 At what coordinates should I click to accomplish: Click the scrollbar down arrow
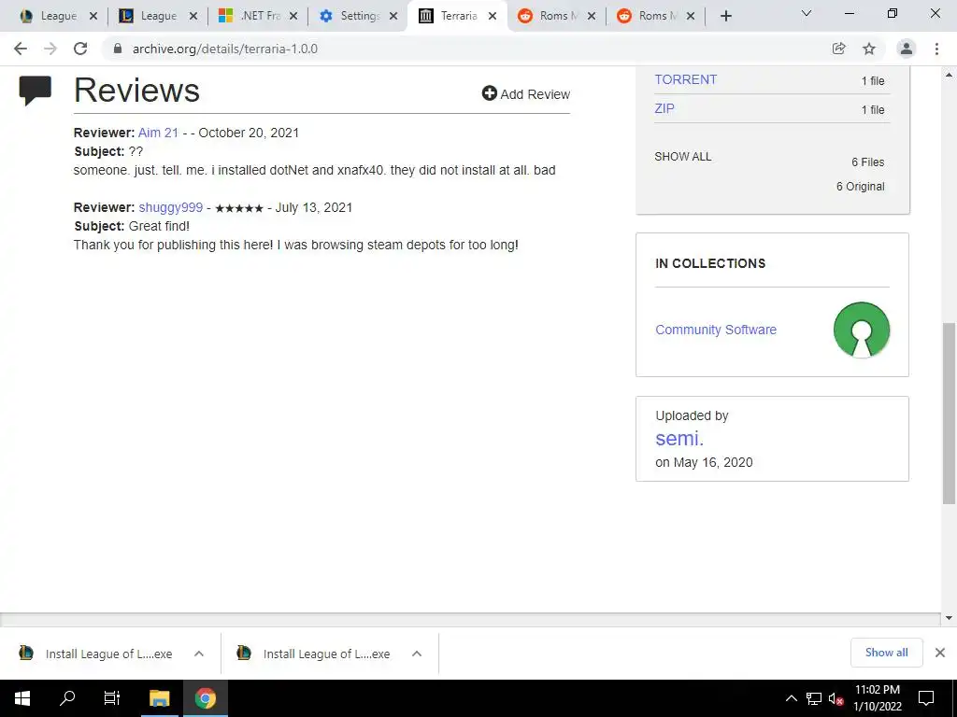pyautogui.click(x=949, y=618)
